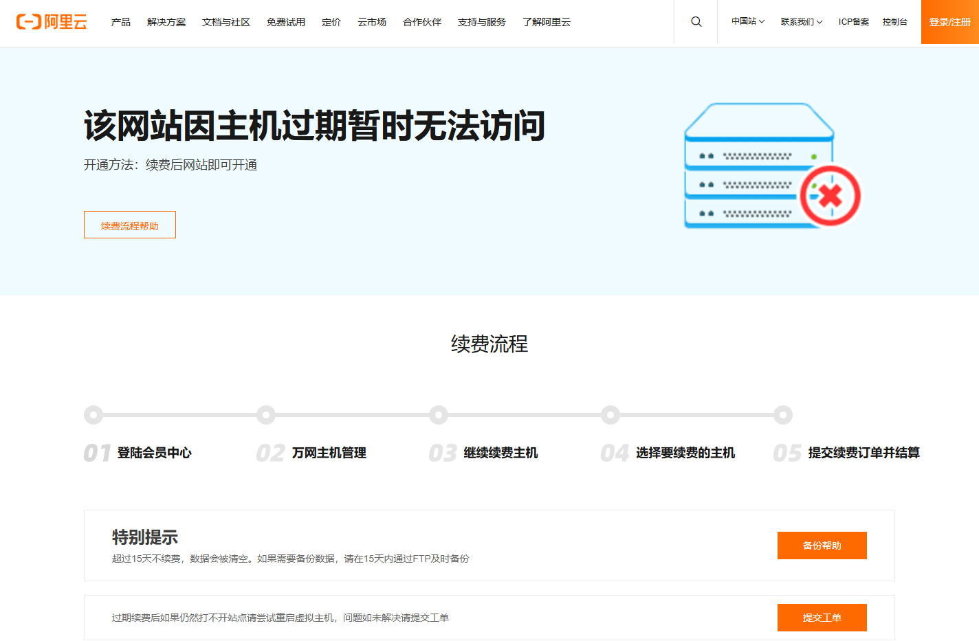The height and width of the screenshot is (641, 979).
Task: Click the 该网站因主机过期暂时无法访问 headline
Action: coord(315,126)
